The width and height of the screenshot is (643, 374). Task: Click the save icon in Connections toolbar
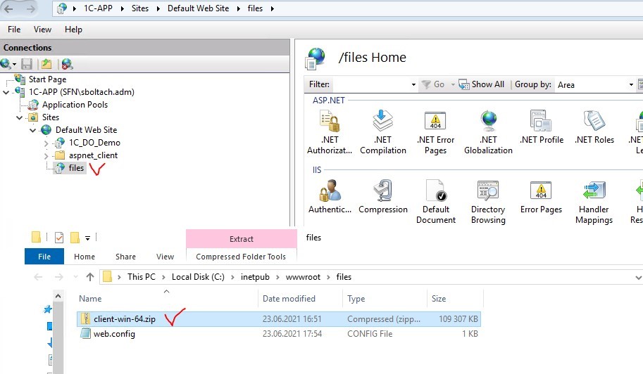[27, 64]
